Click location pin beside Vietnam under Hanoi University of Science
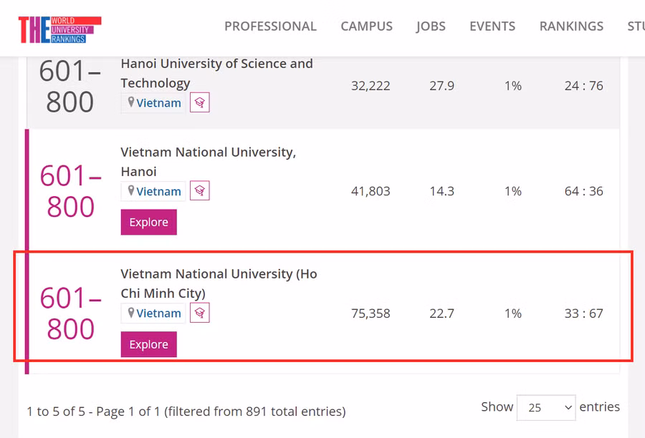The image size is (645, 438). pyautogui.click(x=131, y=102)
